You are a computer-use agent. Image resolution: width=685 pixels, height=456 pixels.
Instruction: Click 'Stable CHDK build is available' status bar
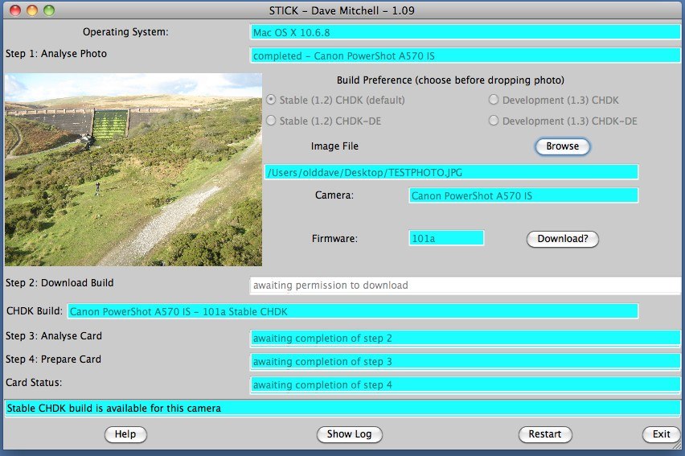[x=342, y=408]
